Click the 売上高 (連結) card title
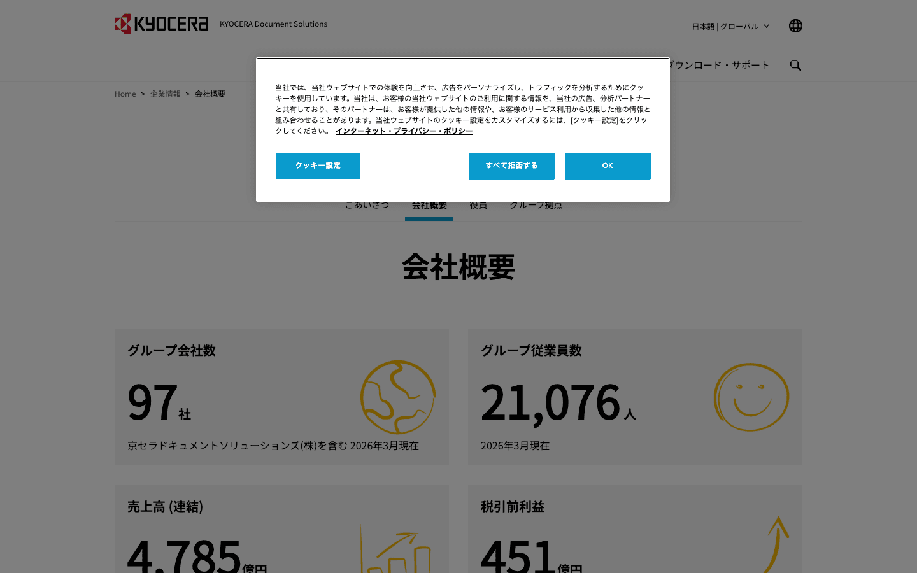This screenshot has height=573, width=917. pyautogui.click(x=165, y=507)
